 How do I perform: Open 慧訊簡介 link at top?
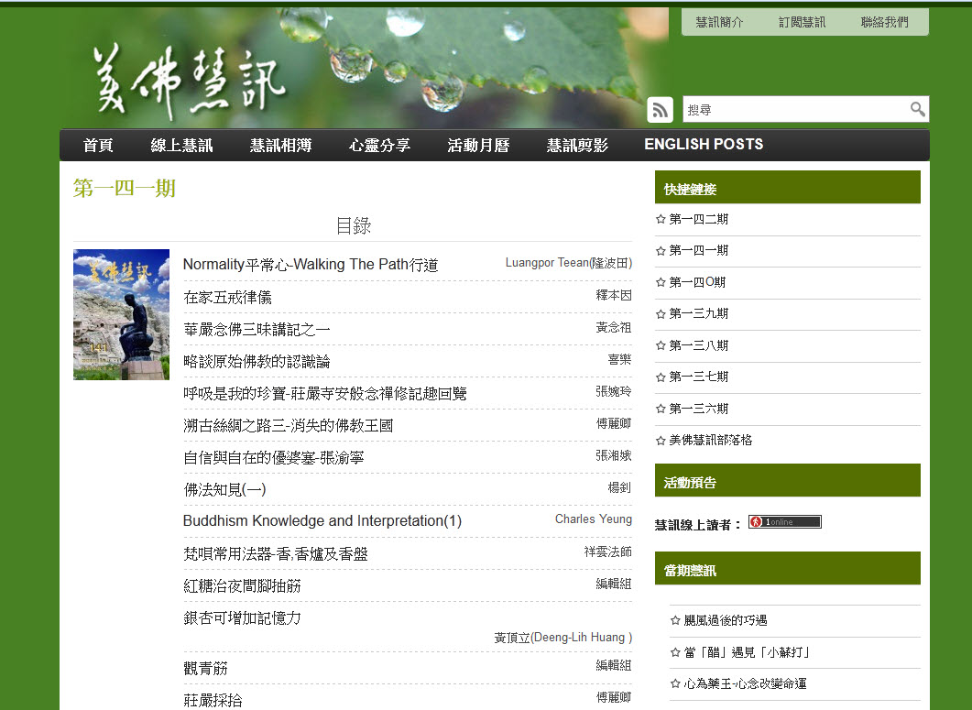click(719, 22)
